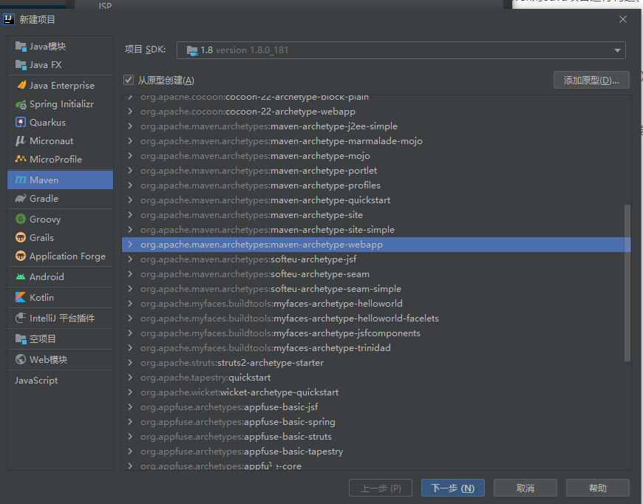Image resolution: width=643 pixels, height=504 pixels.
Task: Pick the Android project type
Action: 61,277
